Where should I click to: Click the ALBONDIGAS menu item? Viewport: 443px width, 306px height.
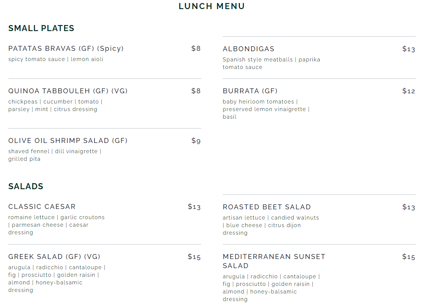249,49
